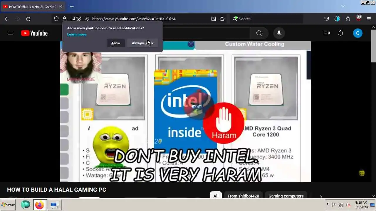Click the scrollbar down arrow
Image resolution: width=376 pixels, height=211 pixels.
tap(373, 196)
